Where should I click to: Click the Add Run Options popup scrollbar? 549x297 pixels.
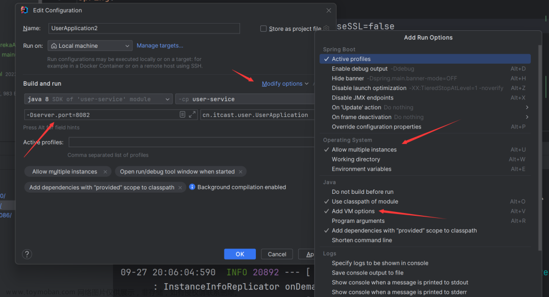540,147
